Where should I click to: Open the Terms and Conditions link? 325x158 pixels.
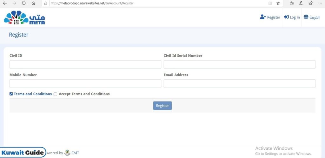(x=33, y=94)
